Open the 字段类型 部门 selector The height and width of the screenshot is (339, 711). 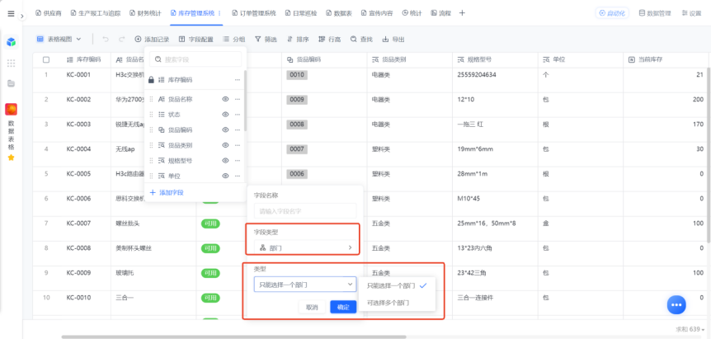[x=305, y=247]
